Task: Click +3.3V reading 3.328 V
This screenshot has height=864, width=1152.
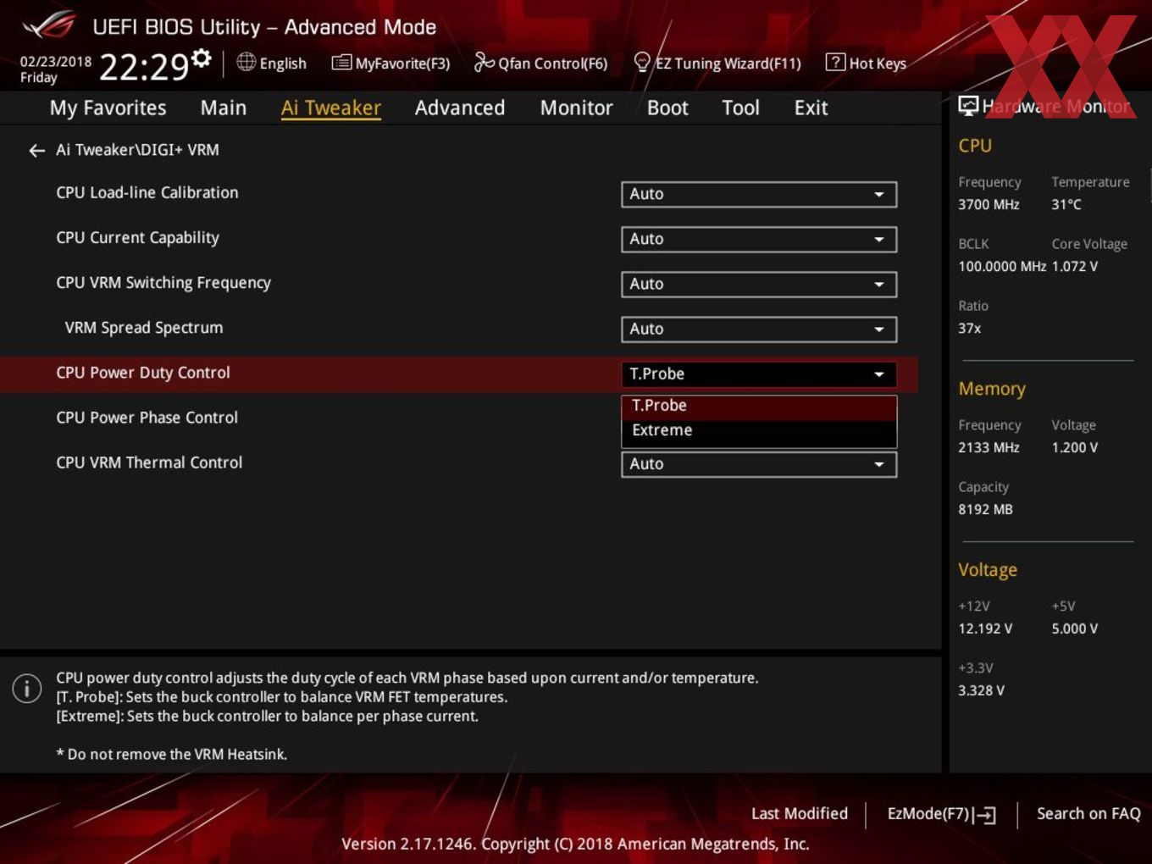Action: [x=981, y=690]
